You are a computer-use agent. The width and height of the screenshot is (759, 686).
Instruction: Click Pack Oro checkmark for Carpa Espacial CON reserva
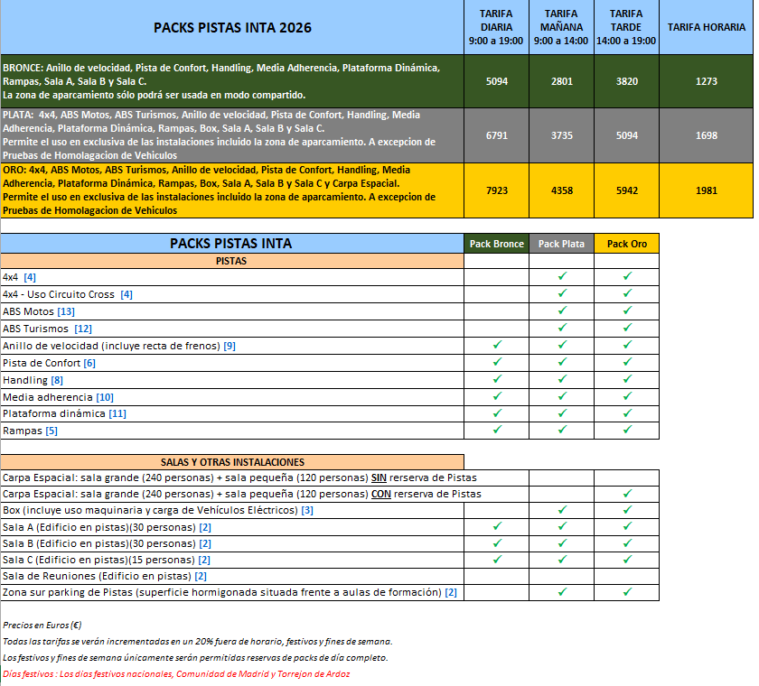(627, 494)
